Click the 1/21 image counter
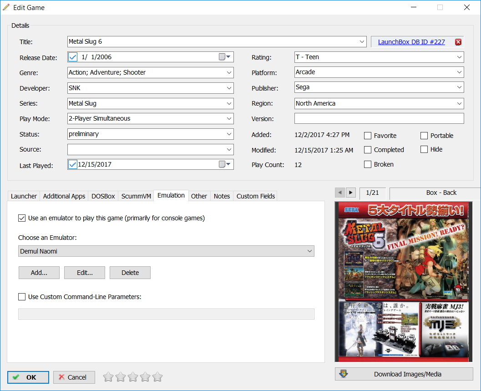 click(372, 193)
